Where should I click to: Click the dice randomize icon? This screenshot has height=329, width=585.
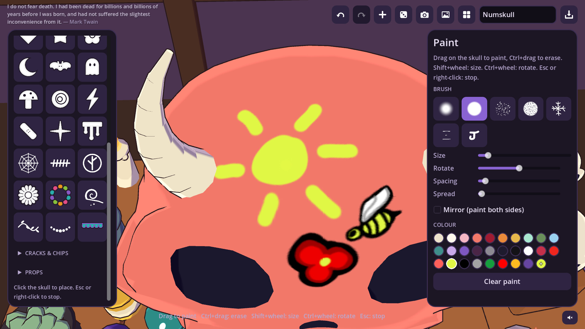point(403,15)
